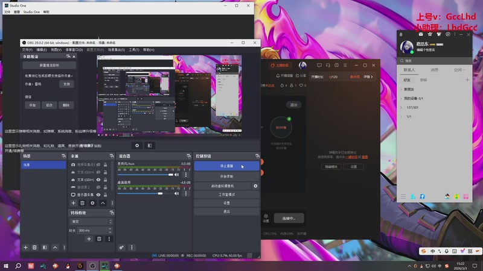The width and height of the screenshot is (483, 271).
Task: Open Windows Start menu
Action: coord(6,266)
